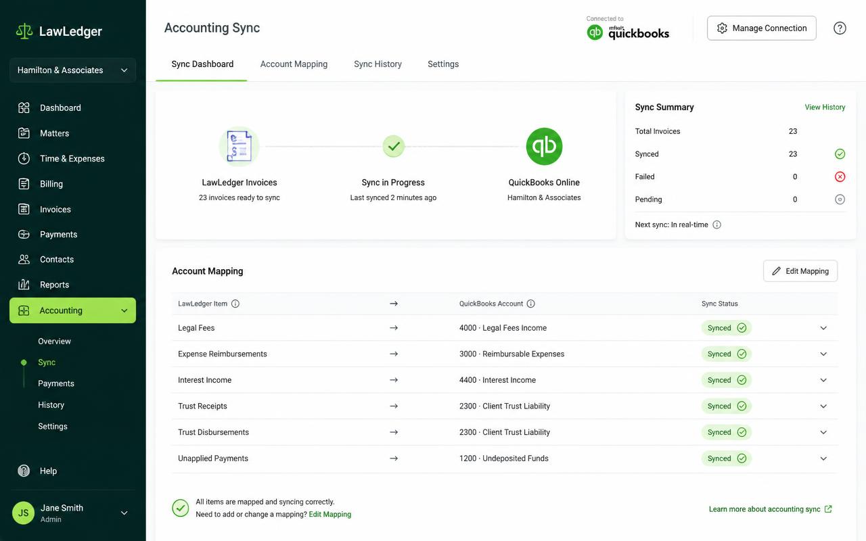Image resolution: width=866 pixels, height=541 pixels.
Task: Click the Reports bar chart icon
Action: coord(24,285)
